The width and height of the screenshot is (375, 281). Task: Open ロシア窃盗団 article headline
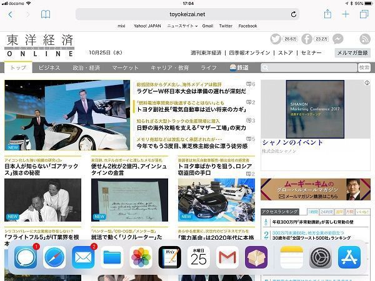[x=215, y=169]
